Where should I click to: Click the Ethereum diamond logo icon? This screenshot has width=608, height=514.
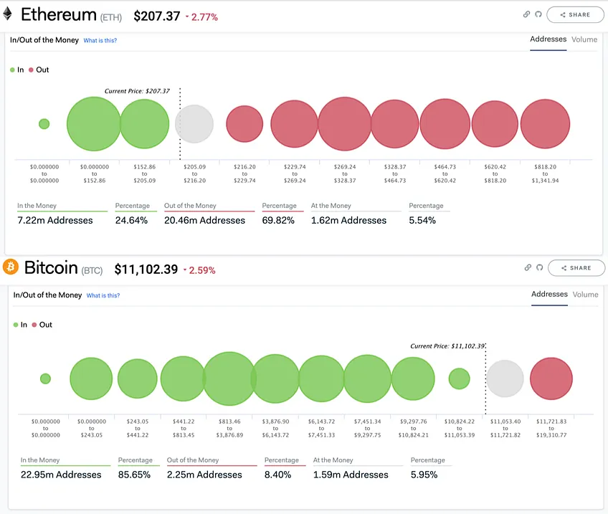[x=7, y=14]
